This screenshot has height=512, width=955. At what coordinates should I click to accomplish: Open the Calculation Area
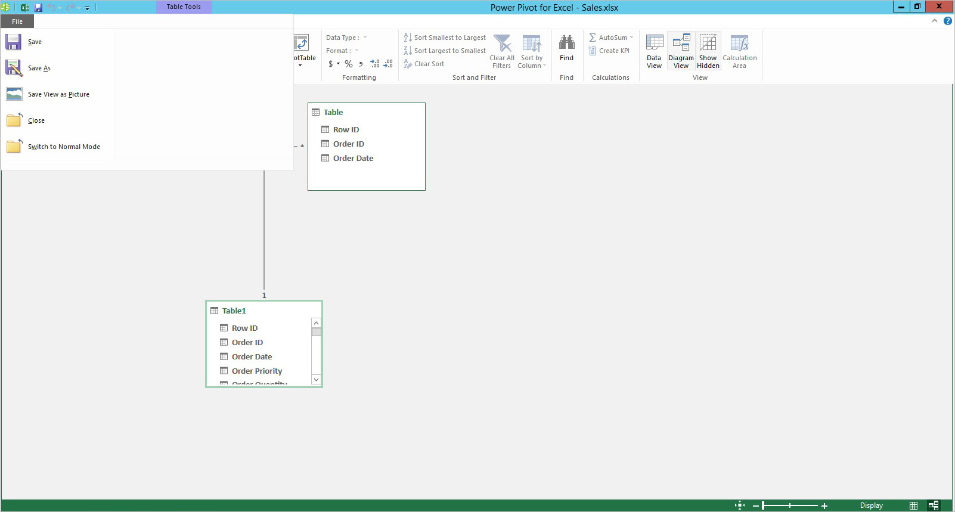tap(739, 51)
